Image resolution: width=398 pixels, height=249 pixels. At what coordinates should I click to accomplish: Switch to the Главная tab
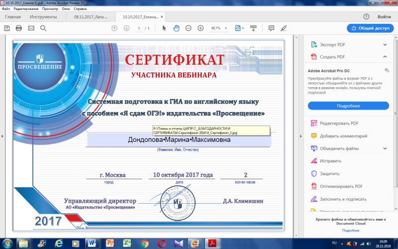[13, 17]
